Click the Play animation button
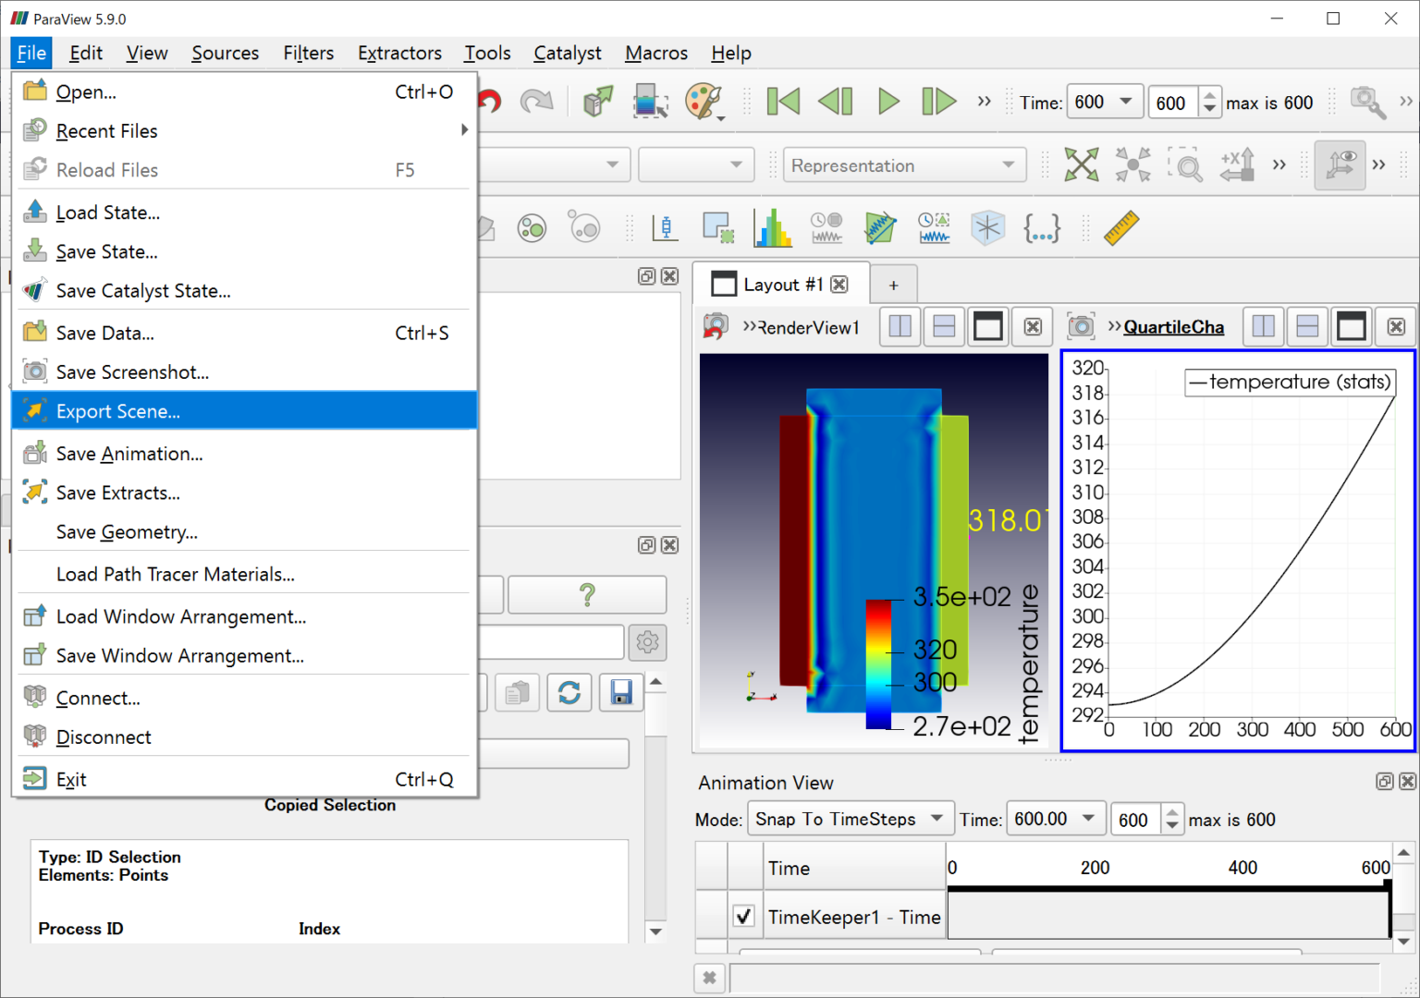 pos(887,102)
